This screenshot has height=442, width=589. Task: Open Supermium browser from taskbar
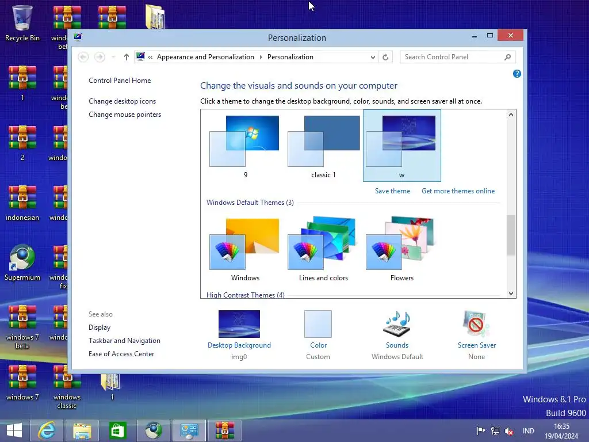tap(154, 430)
